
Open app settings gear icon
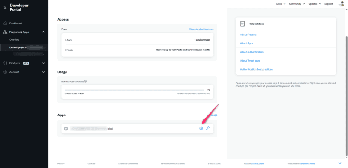point(201,128)
